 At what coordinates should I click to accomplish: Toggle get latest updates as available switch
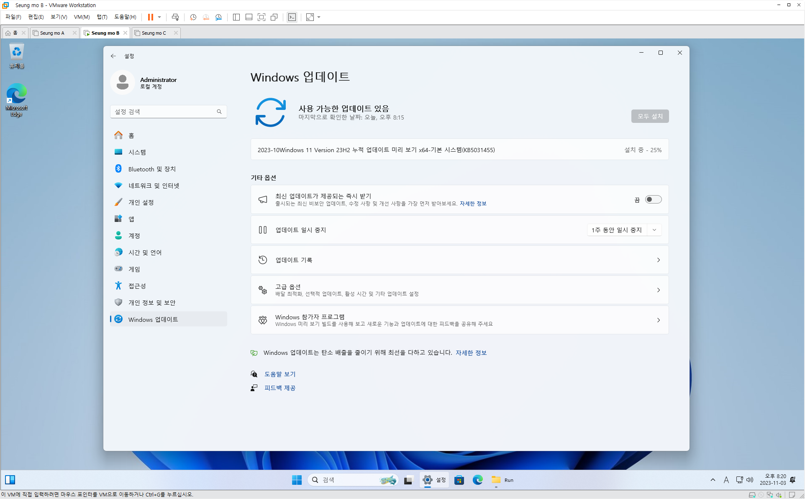tap(653, 199)
